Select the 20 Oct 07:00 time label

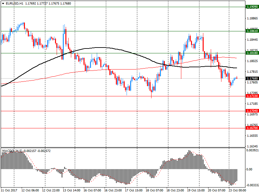(x=217, y=190)
